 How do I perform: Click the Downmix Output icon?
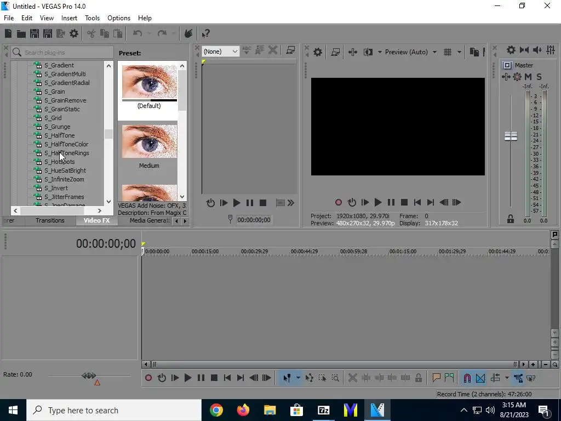coord(524,50)
